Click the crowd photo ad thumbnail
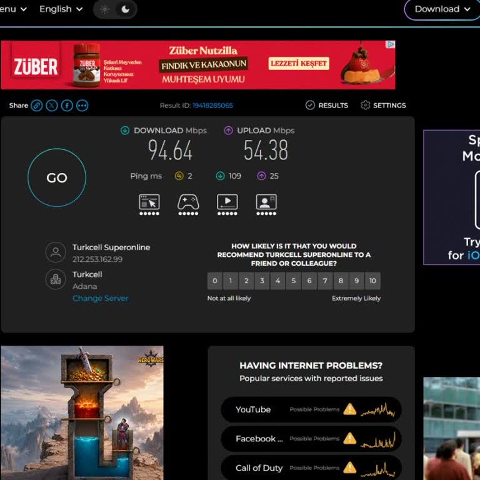 (x=451, y=429)
